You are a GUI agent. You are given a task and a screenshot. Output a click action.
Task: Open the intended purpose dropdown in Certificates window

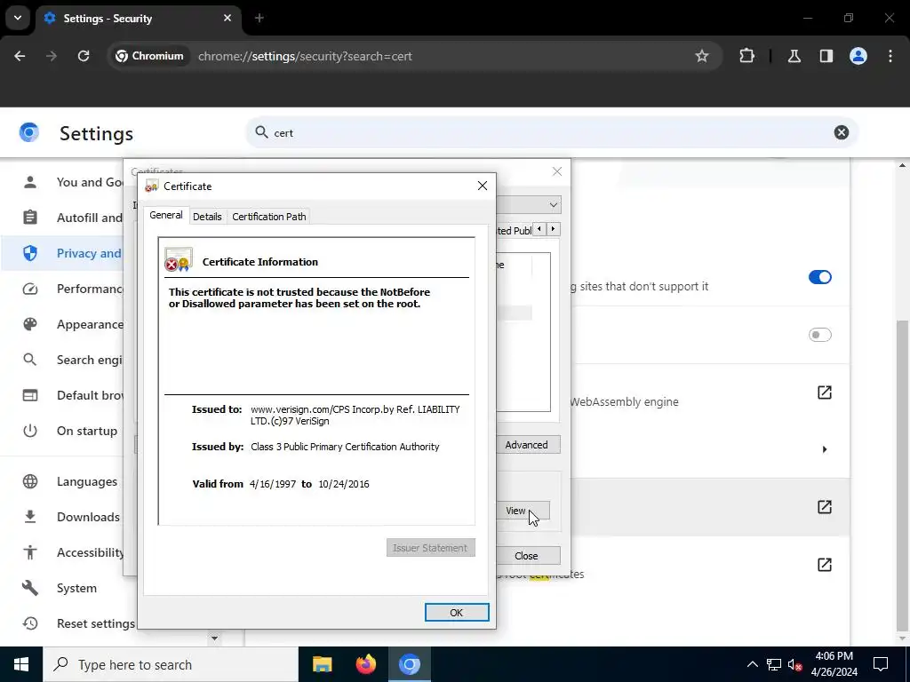[553, 205]
